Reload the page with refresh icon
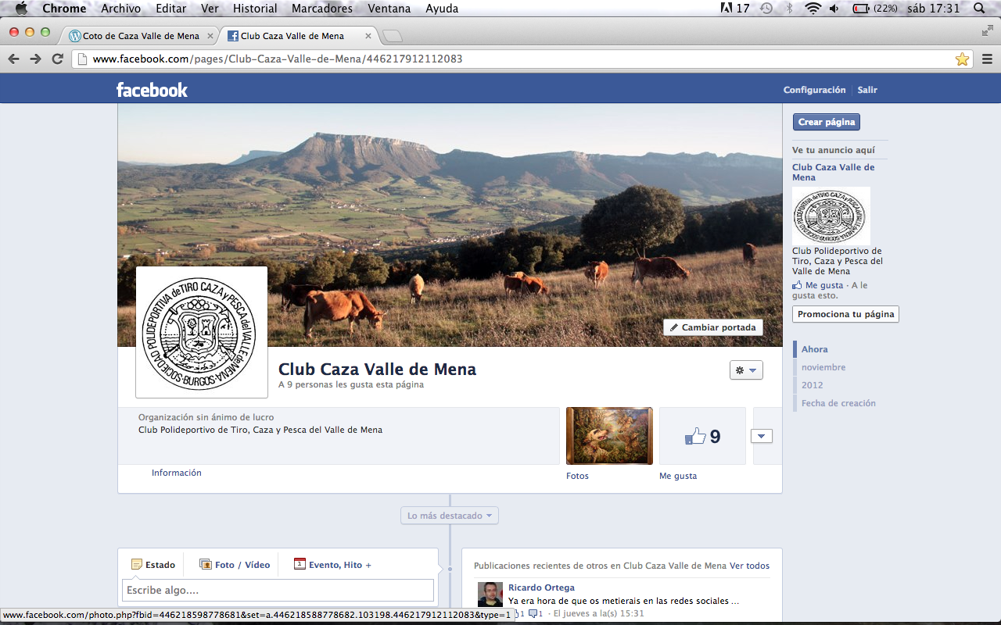The height and width of the screenshot is (625, 1001). click(57, 59)
